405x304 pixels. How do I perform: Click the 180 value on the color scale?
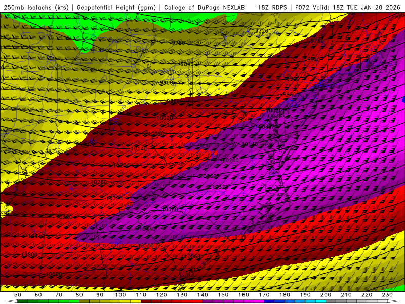coord(285,295)
